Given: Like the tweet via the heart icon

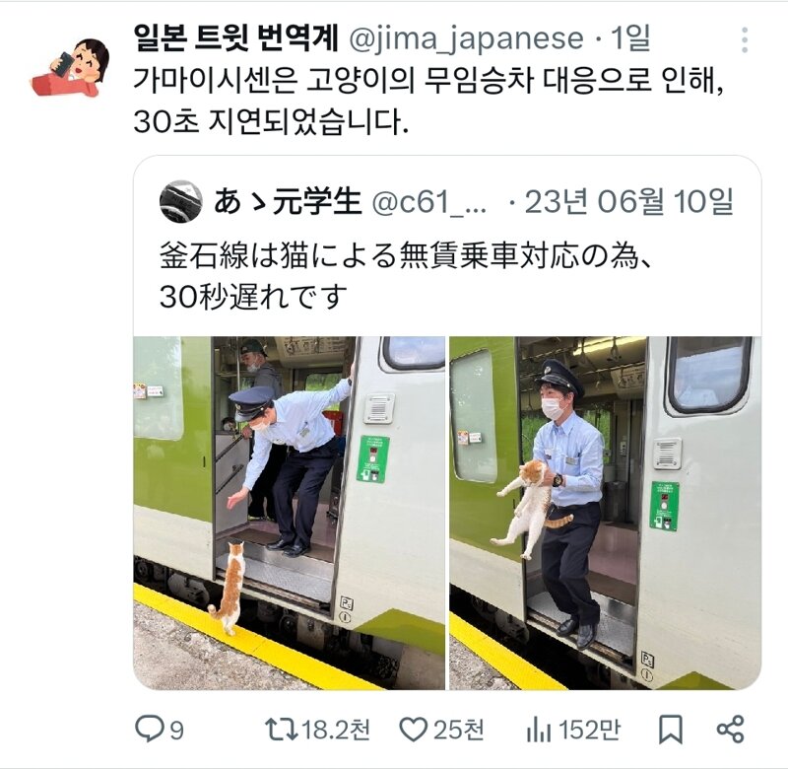Looking at the screenshot, I should [x=413, y=730].
